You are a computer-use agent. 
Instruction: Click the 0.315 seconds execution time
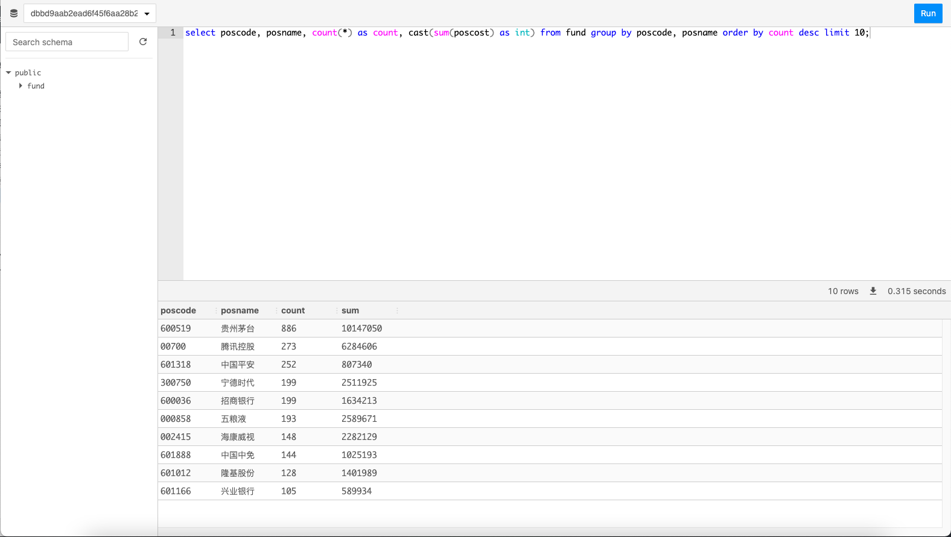(917, 291)
